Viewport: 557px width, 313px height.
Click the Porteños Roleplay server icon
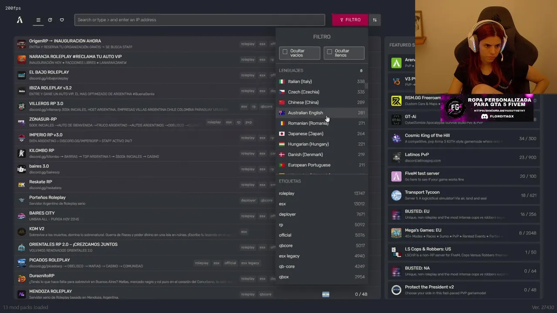tap(21, 200)
